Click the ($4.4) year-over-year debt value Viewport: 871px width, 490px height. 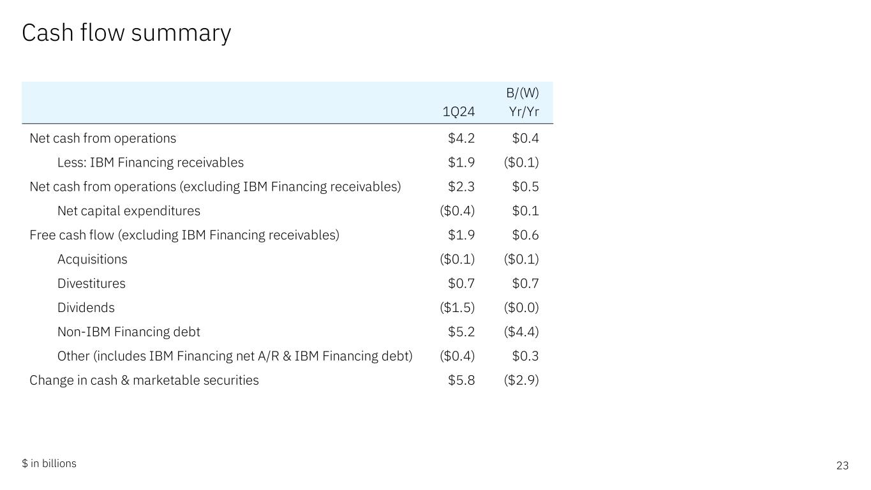[x=521, y=332]
